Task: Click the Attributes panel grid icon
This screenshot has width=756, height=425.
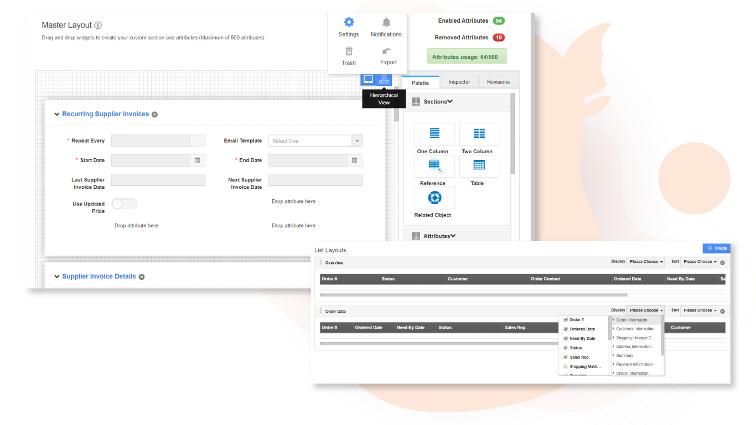Action: tap(416, 236)
